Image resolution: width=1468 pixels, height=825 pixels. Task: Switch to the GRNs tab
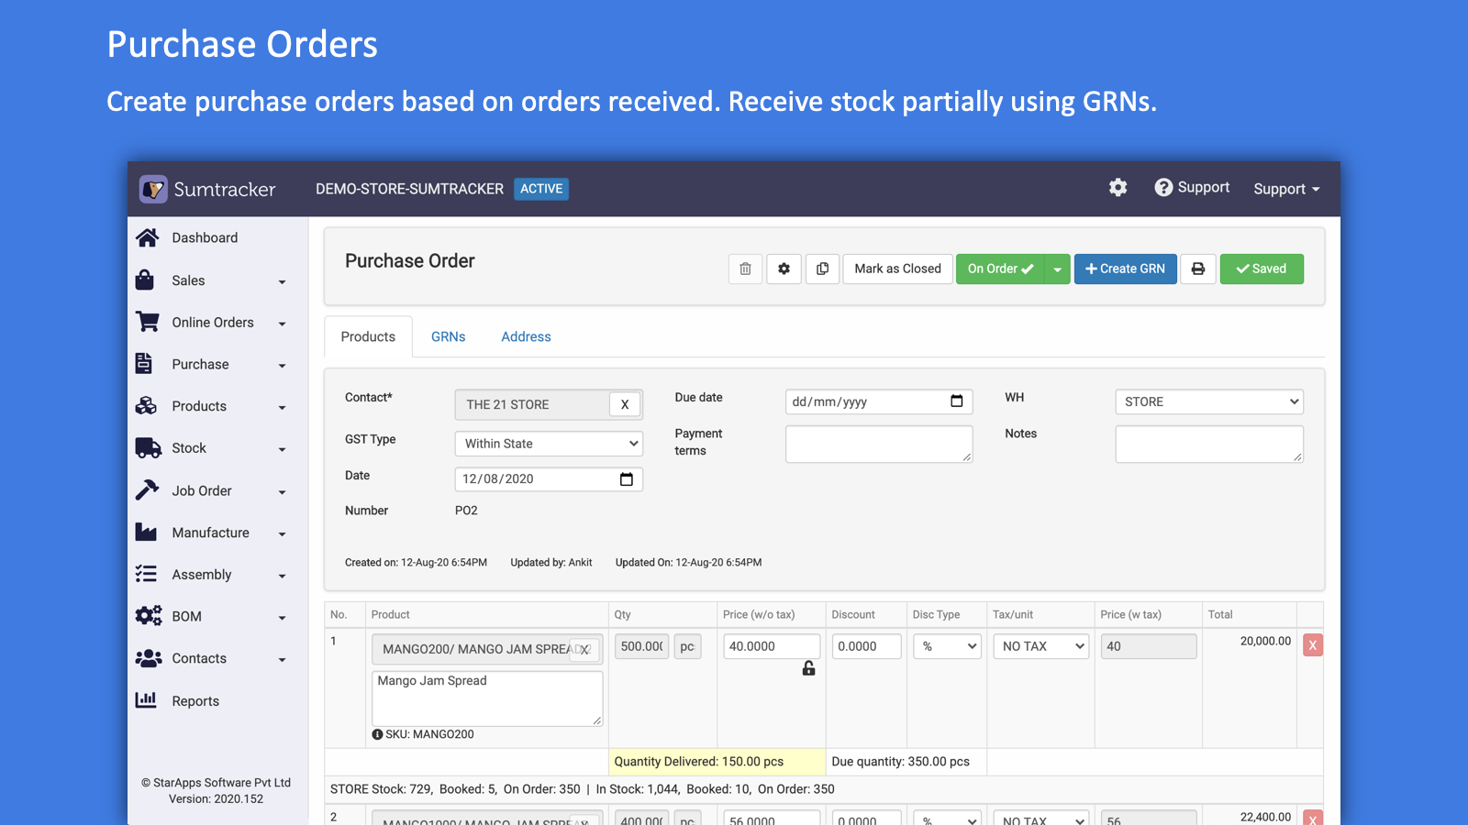pos(448,336)
